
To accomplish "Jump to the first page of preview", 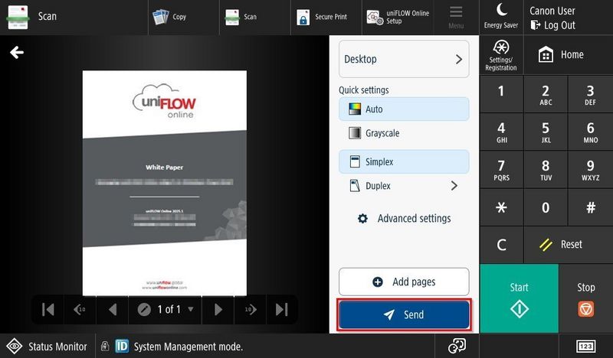I will 48,310.
